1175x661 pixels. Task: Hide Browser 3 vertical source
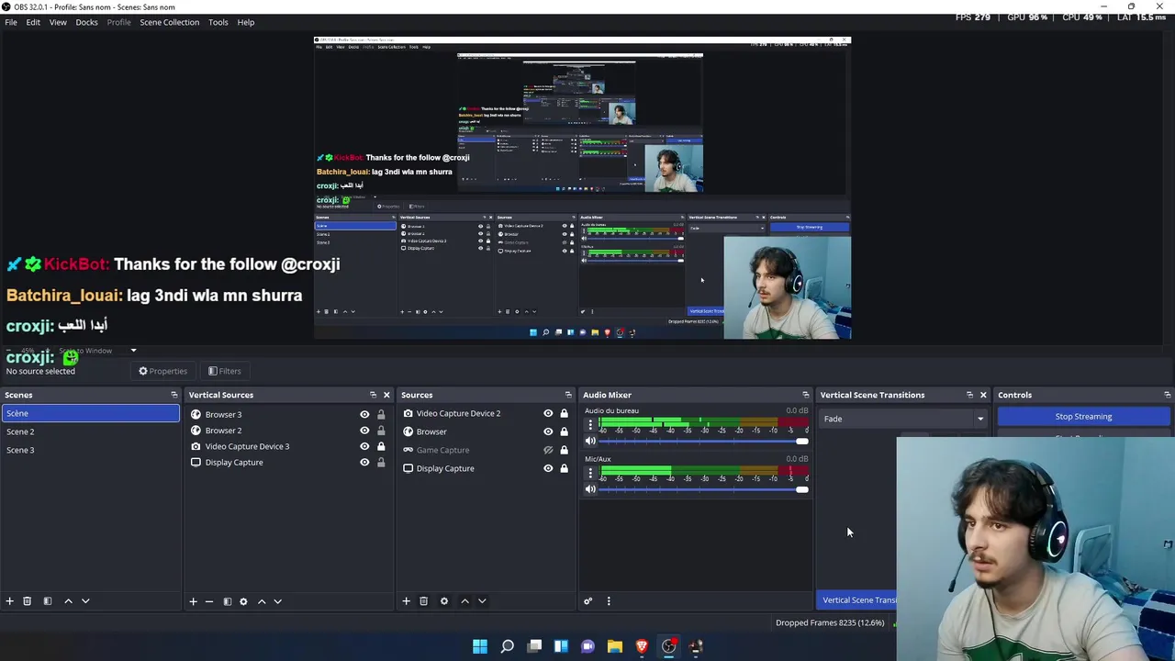point(364,414)
